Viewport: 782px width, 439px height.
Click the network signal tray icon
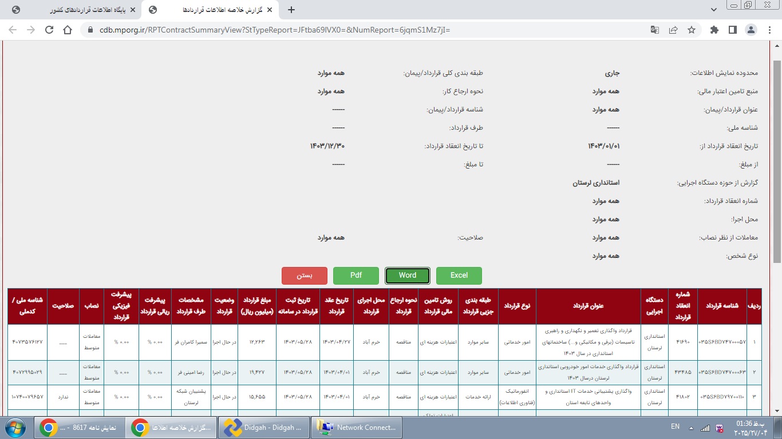tap(705, 427)
